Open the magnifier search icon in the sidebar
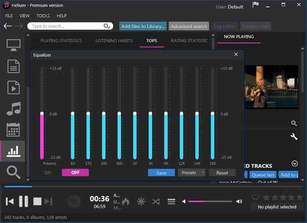This screenshot has height=223, width=307. (x=13, y=172)
